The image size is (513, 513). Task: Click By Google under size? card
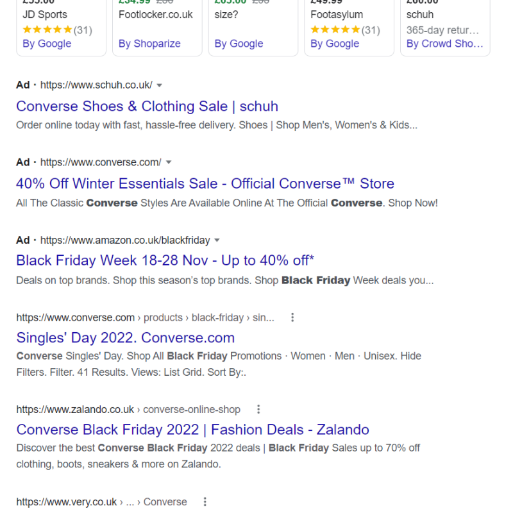click(x=239, y=44)
